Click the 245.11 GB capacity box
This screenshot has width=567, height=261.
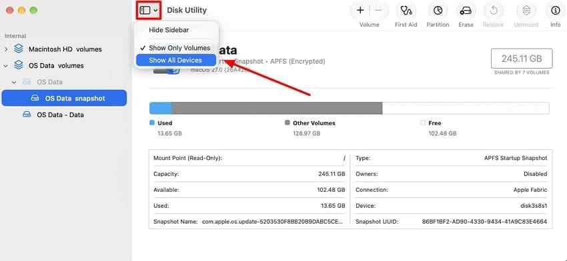click(x=522, y=59)
